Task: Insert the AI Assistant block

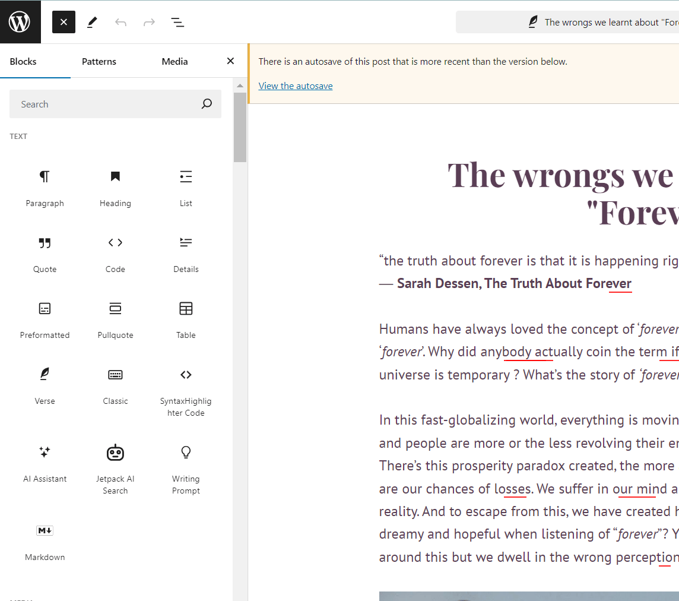Action: [x=45, y=463]
